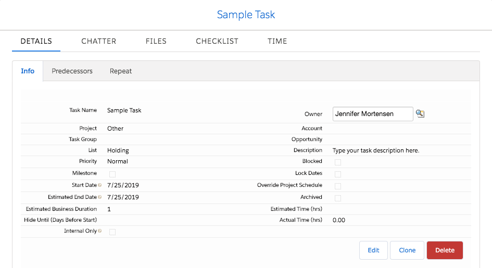Open the CHATTER tab
This screenshot has width=492, height=268.
[x=99, y=41]
